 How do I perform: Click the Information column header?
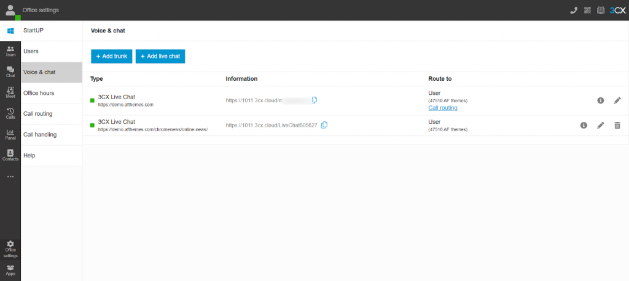point(241,79)
